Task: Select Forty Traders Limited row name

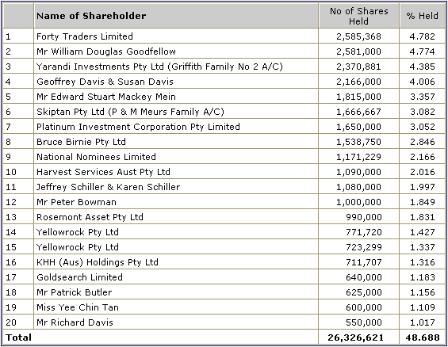Action: pyautogui.click(x=85, y=36)
